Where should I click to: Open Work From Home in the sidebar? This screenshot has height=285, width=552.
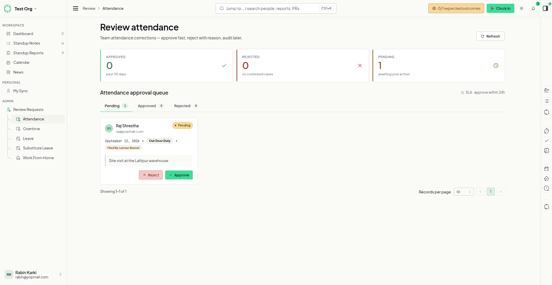click(38, 158)
